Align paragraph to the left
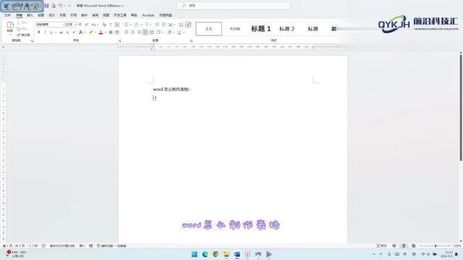This screenshot has height=260, width=463. 127,32
